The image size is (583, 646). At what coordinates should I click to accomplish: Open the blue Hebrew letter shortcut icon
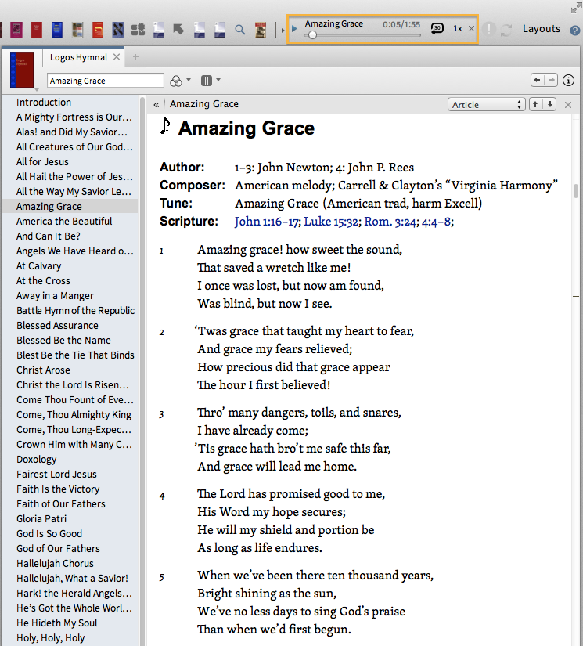[x=117, y=29]
